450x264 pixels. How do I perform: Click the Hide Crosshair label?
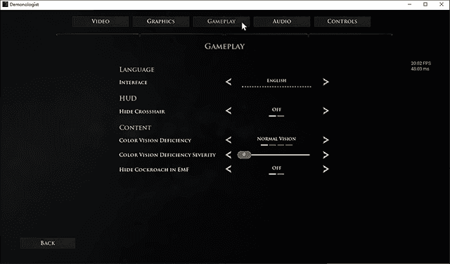(x=142, y=111)
